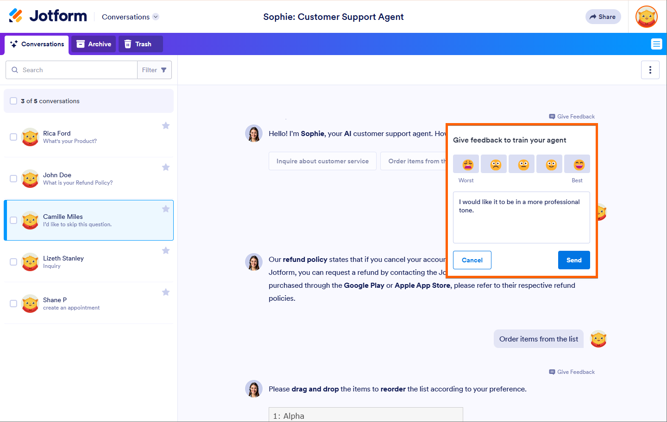Open the Filter dropdown

coord(154,70)
